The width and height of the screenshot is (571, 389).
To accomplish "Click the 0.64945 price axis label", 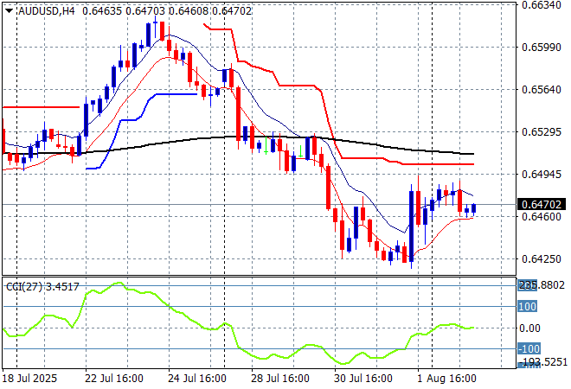I will coord(542,175).
